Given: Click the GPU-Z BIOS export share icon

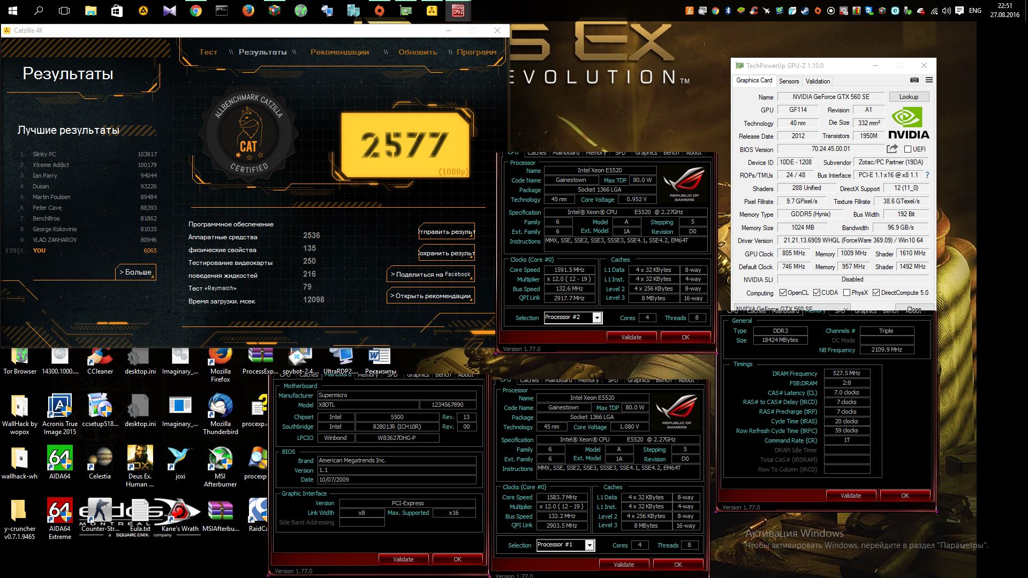Looking at the screenshot, I should coord(892,149).
